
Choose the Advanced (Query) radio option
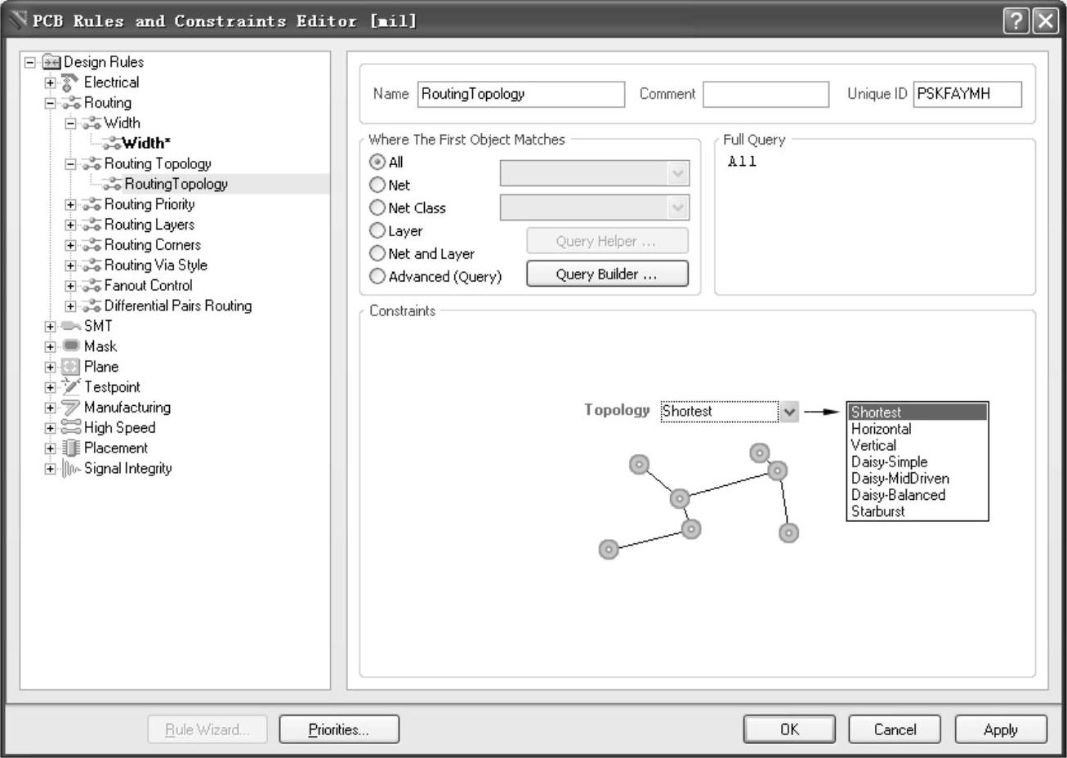[377, 277]
